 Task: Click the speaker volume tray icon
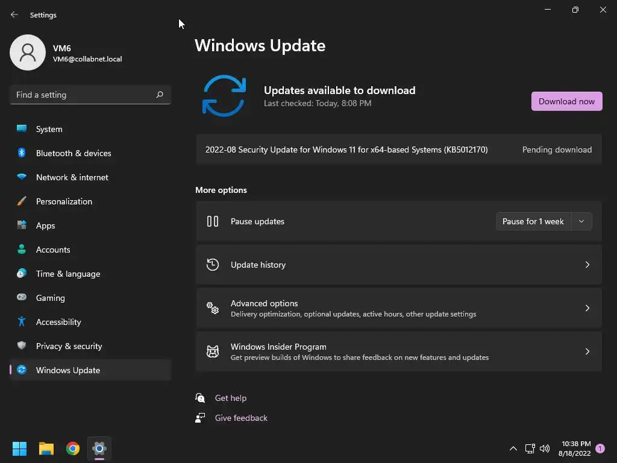coord(545,449)
